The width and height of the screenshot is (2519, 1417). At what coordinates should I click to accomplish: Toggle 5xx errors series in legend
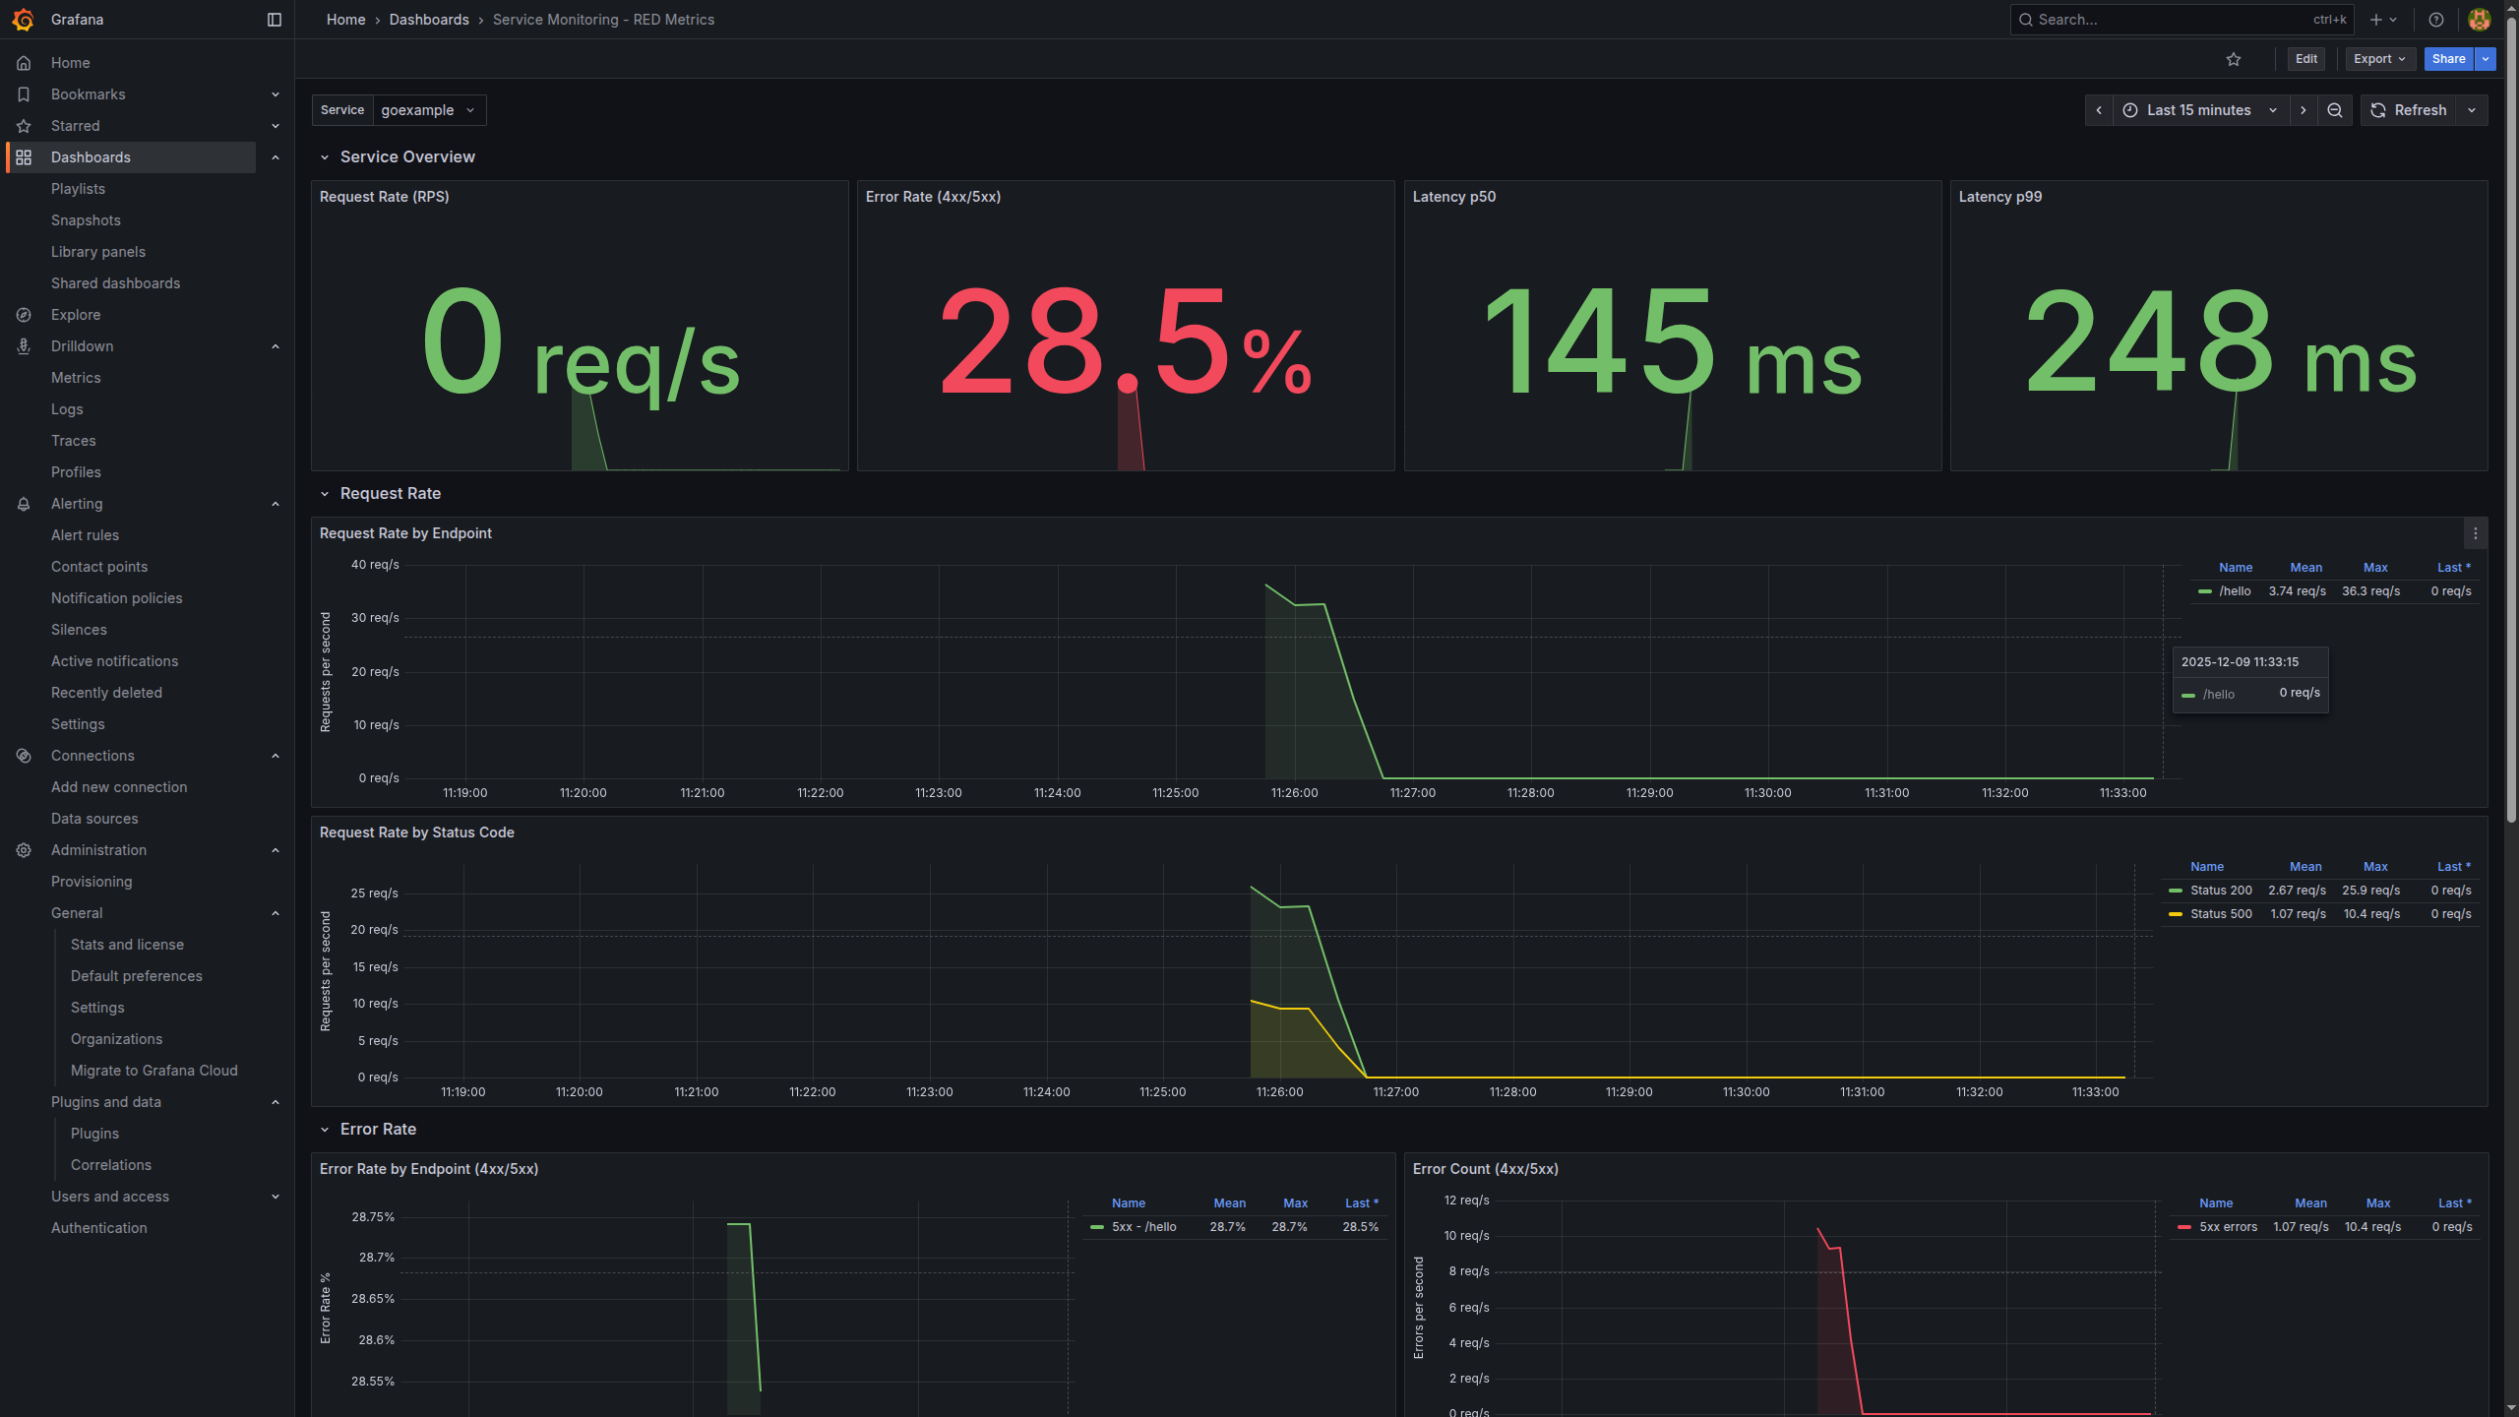[2228, 1227]
